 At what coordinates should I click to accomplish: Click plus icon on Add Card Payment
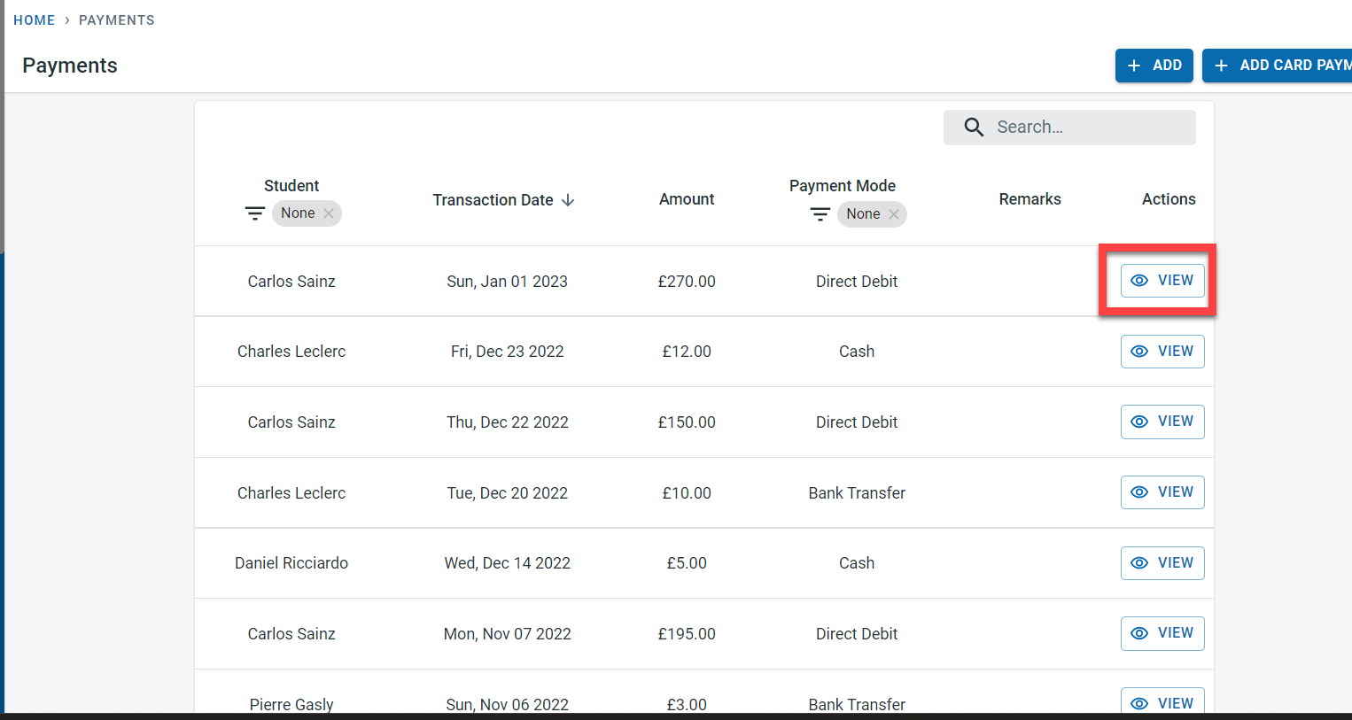pos(1221,66)
